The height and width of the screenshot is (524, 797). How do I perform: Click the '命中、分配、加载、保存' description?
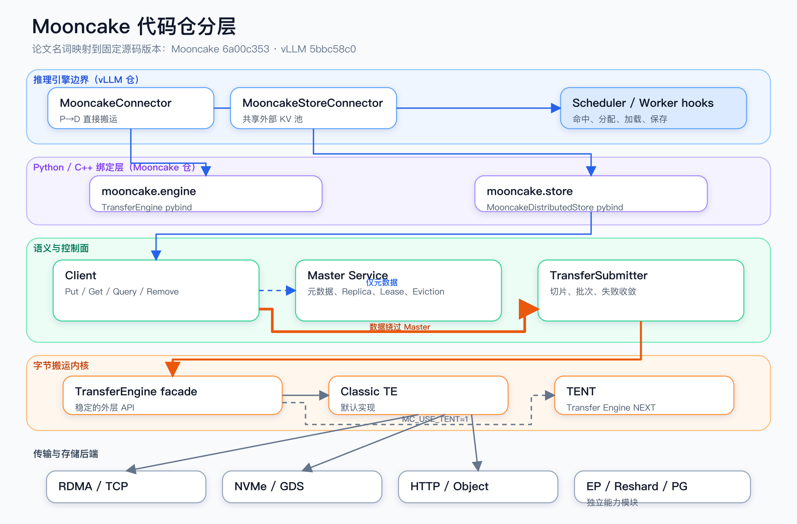pos(620,119)
